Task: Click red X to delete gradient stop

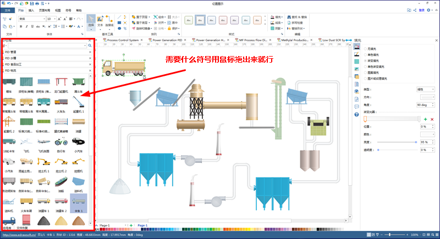Action: tap(432, 119)
